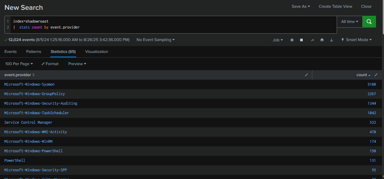Open the Patterns tab
The image size is (384, 179).
point(34,51)
